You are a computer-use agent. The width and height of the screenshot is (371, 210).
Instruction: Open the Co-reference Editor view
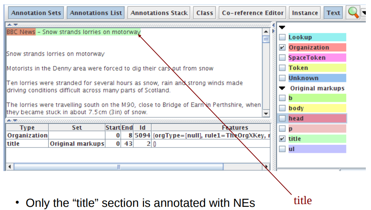coord(253,13)
